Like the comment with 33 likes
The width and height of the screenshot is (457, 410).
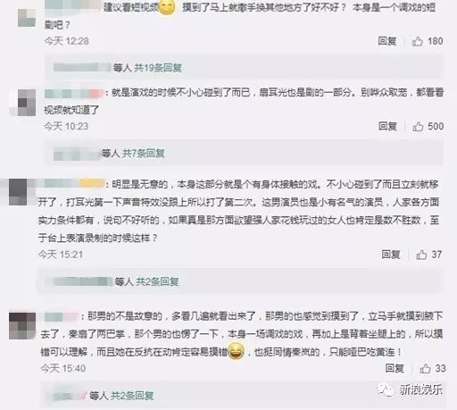[426, 369]
